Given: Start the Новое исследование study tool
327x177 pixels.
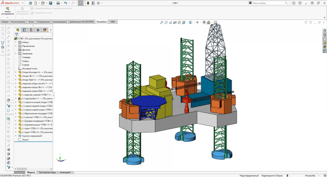Looking at the screenshot, I should [x=8, y=11].
